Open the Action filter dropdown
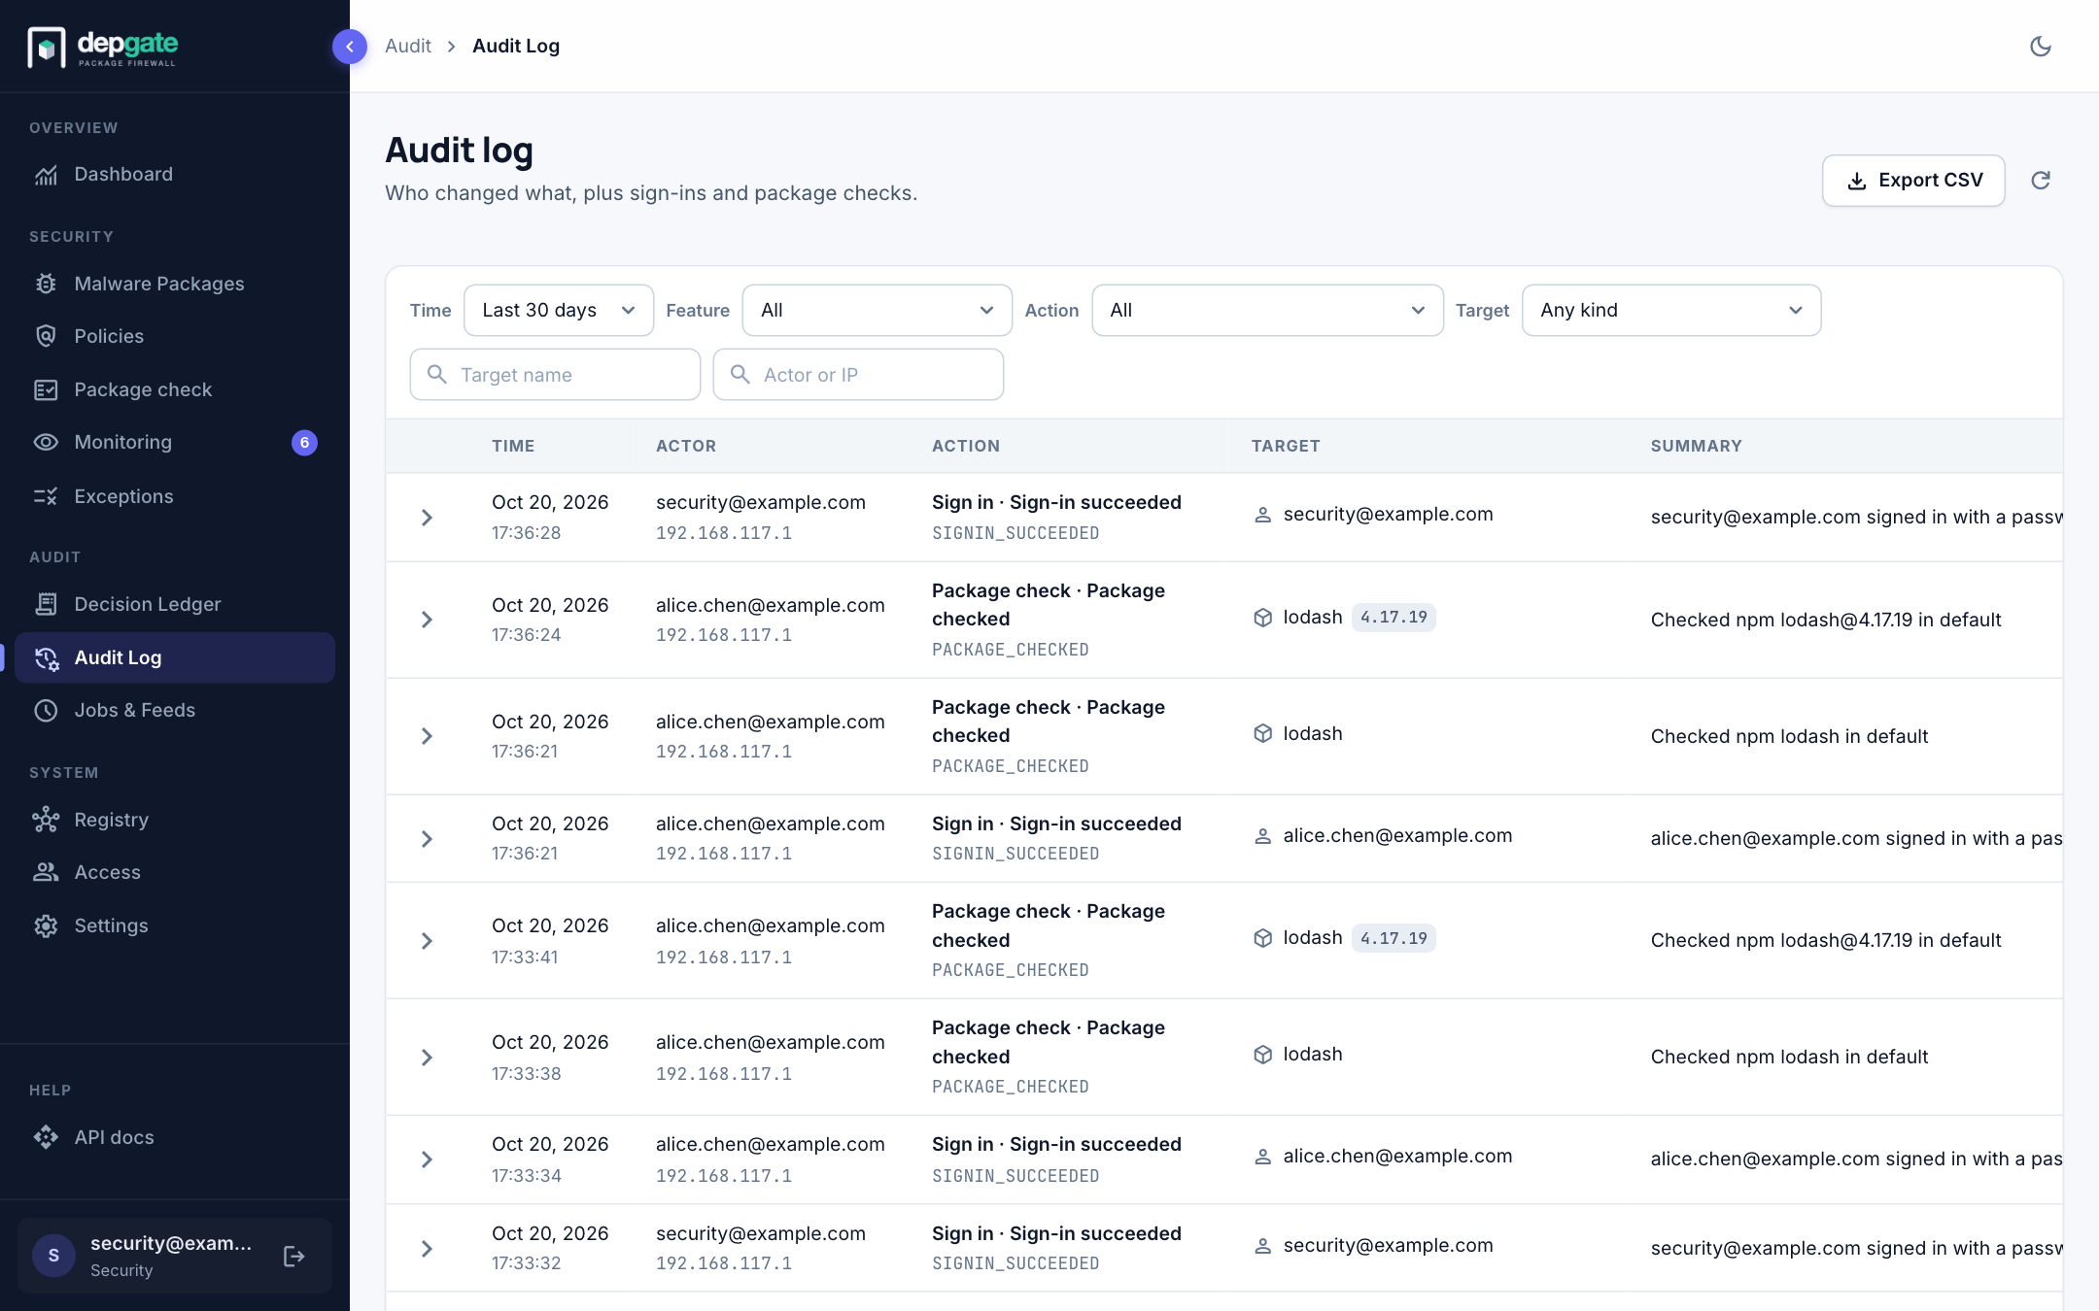 coord(1268,310)
